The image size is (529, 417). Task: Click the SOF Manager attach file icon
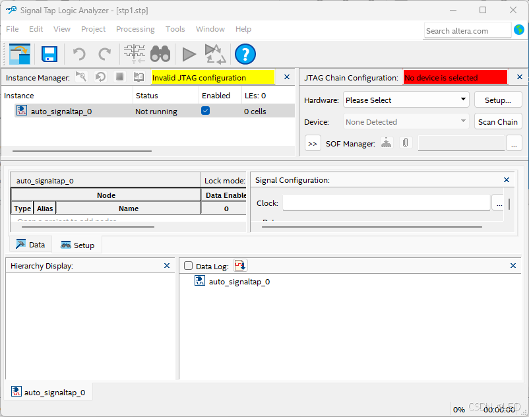pos(406,143)
